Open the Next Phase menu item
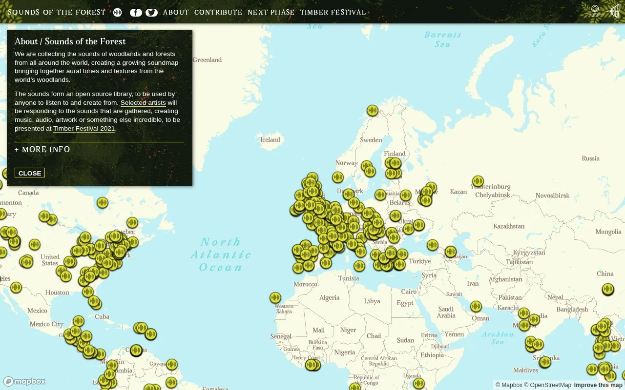This screenshot has width=625, height=390. point(271,12)
